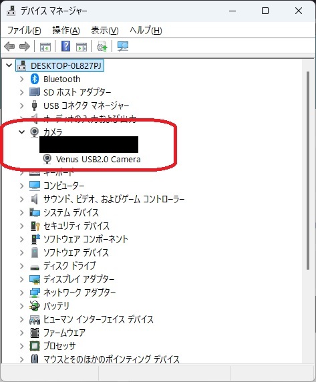Click the blue Help question-mark icon
The height and width of the screenshot is (382, 316).
click(65, 46)
